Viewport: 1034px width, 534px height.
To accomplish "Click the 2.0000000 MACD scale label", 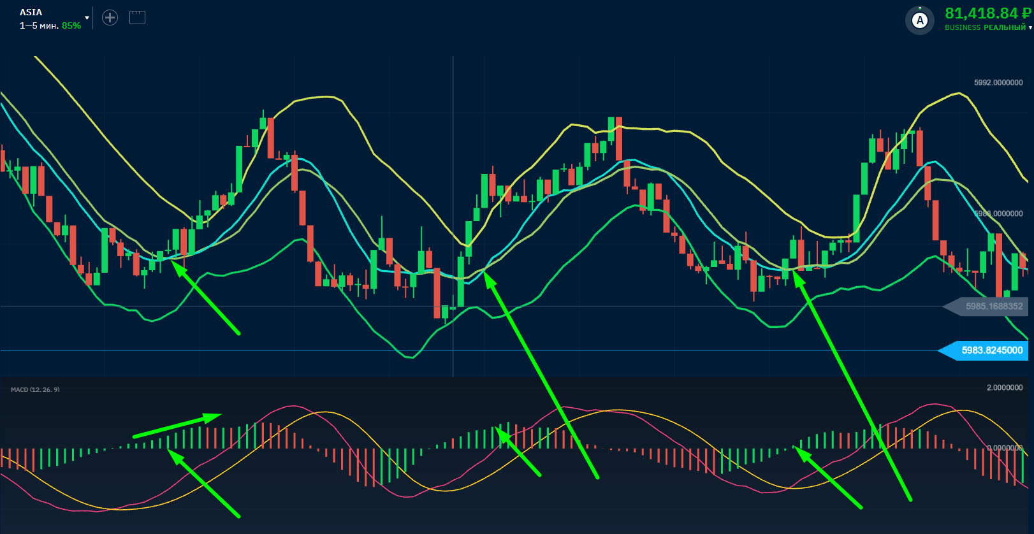I will tap(1005, 387).
